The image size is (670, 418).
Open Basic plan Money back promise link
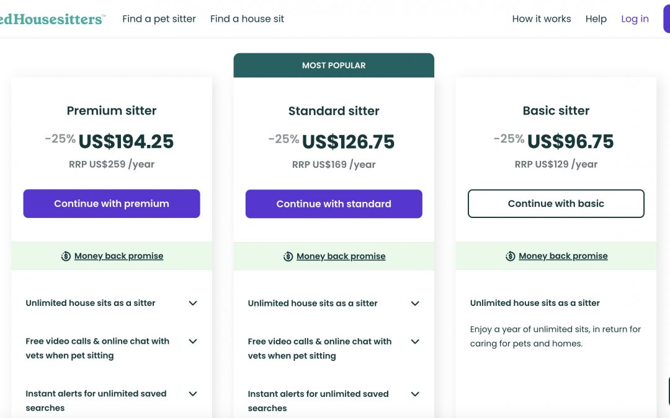point(563,256)
